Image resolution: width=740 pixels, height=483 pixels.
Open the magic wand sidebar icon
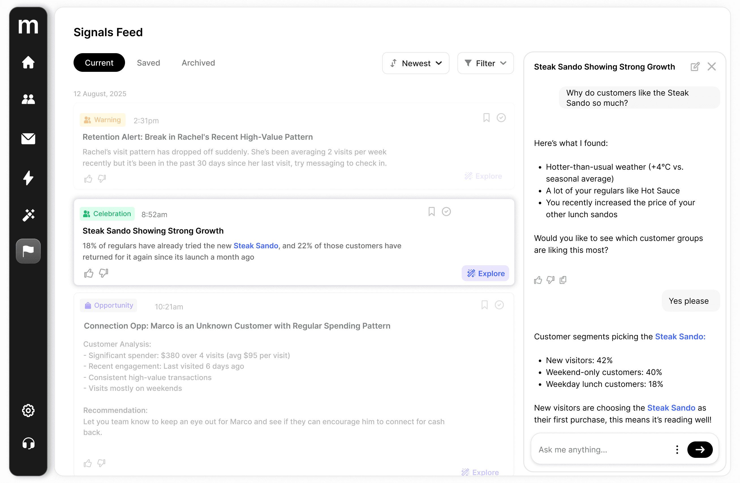click(x=28, y=215)
